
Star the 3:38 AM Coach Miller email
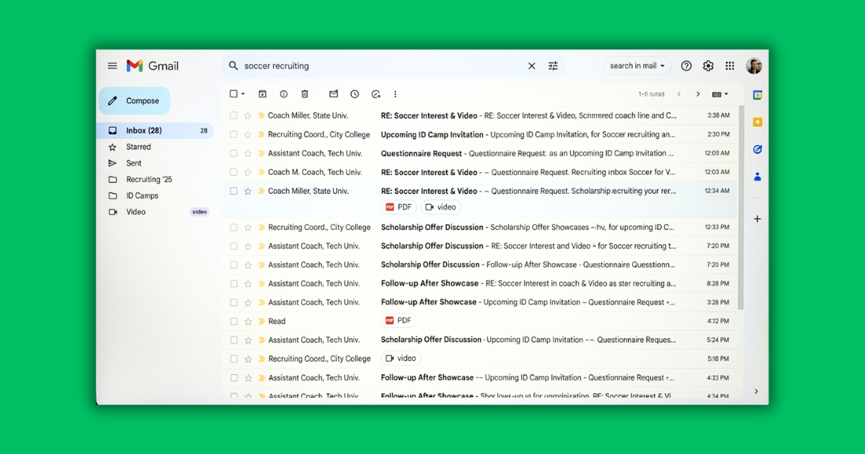(247, 115)
